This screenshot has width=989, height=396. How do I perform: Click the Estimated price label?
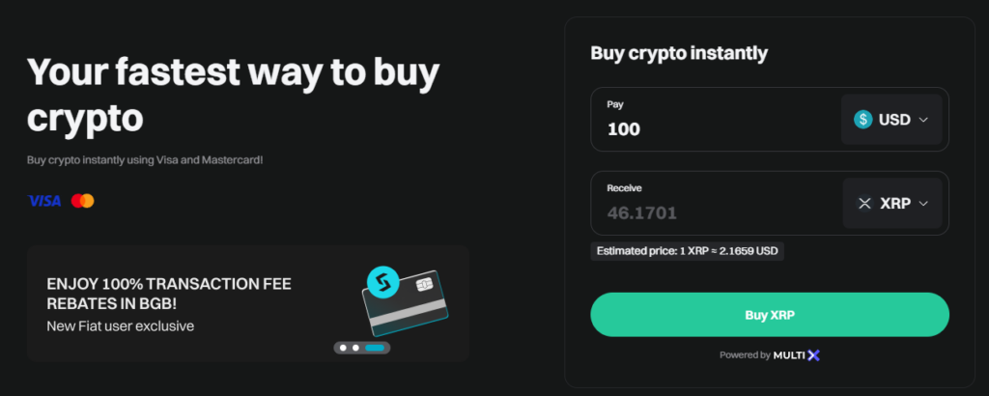click(x=687, y=251)
